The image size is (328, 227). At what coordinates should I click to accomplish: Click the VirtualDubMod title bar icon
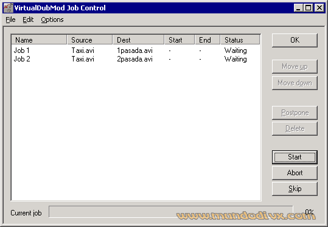(x=8, y=8)
